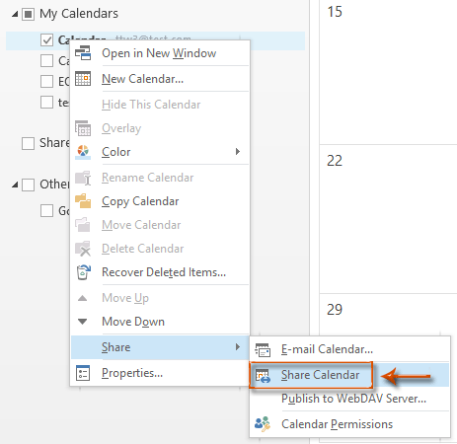
Task: Click the Open in New Window icon
Action: (x=83, y=53)
